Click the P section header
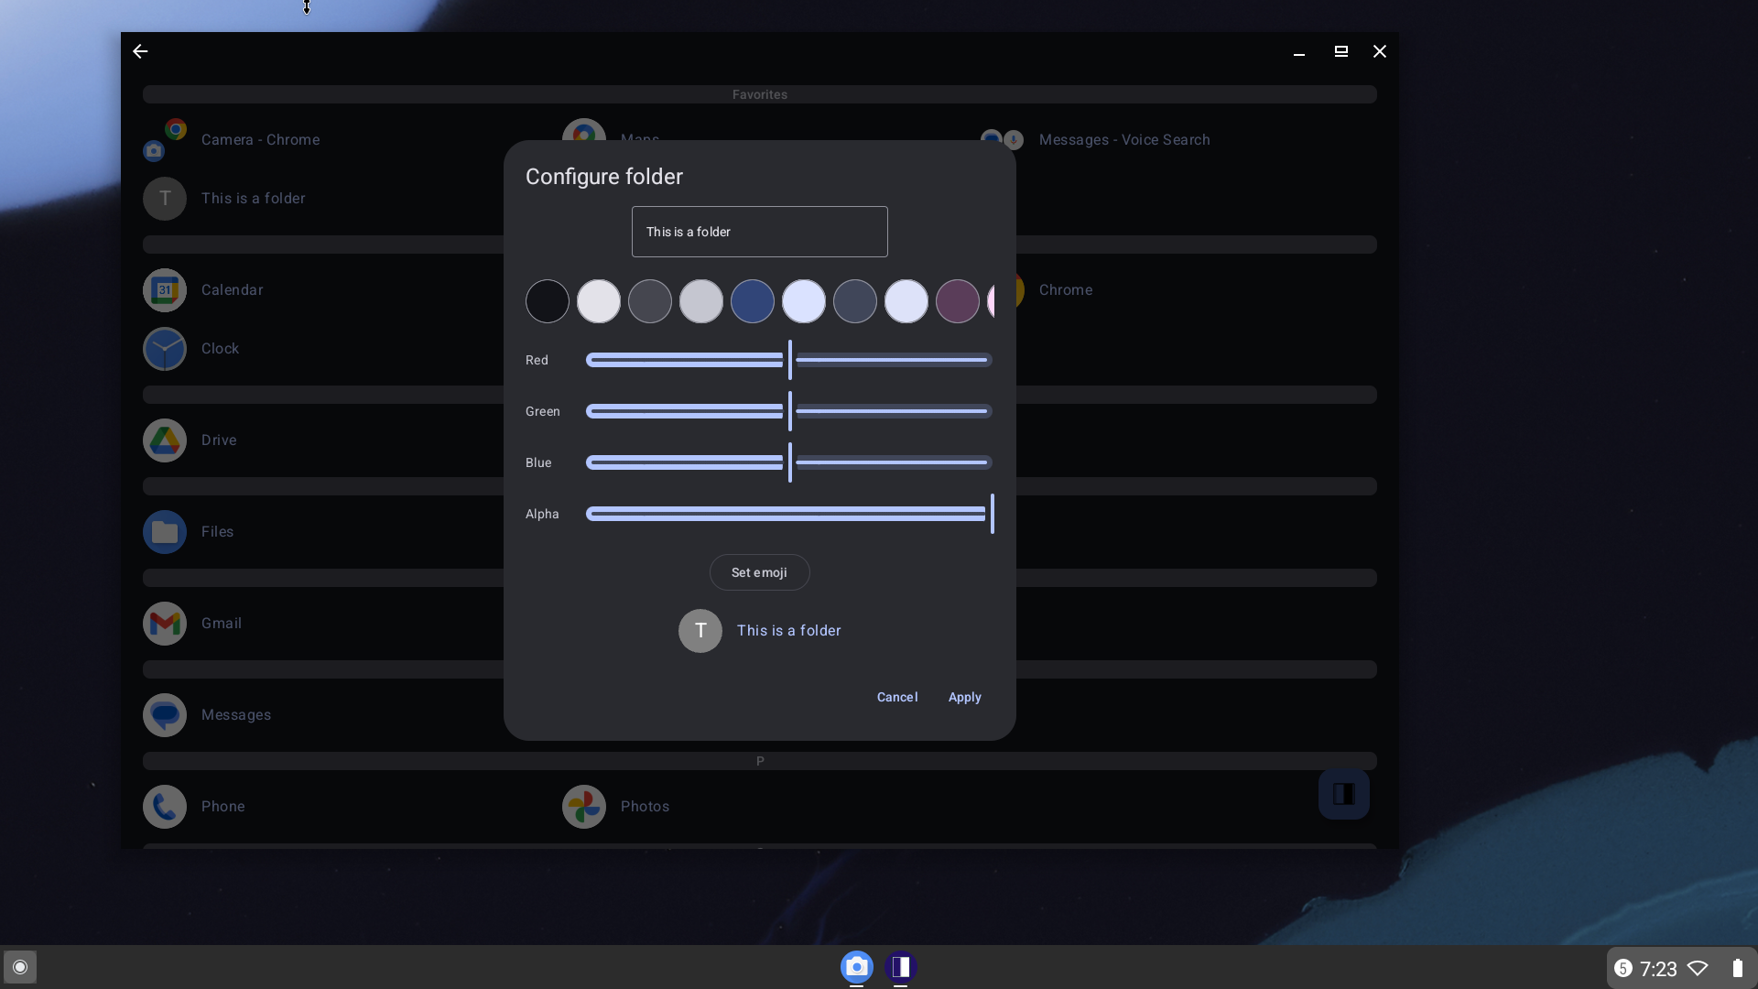 [x=760, y=761]
